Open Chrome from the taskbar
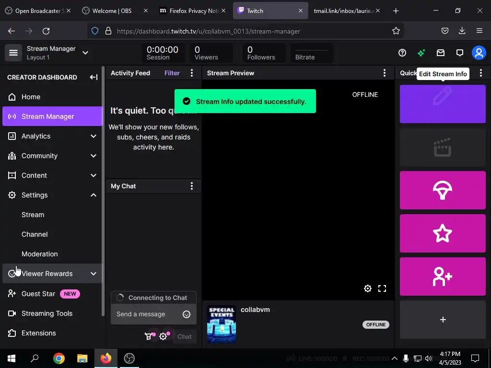The image size is (491, 368). point(59,358)
